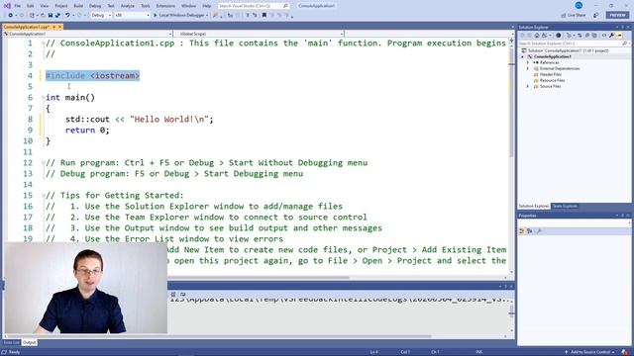Viewport: 634px width, 356px height.
Task: Click on the #include <iostream> line
Action: [92, 76]
